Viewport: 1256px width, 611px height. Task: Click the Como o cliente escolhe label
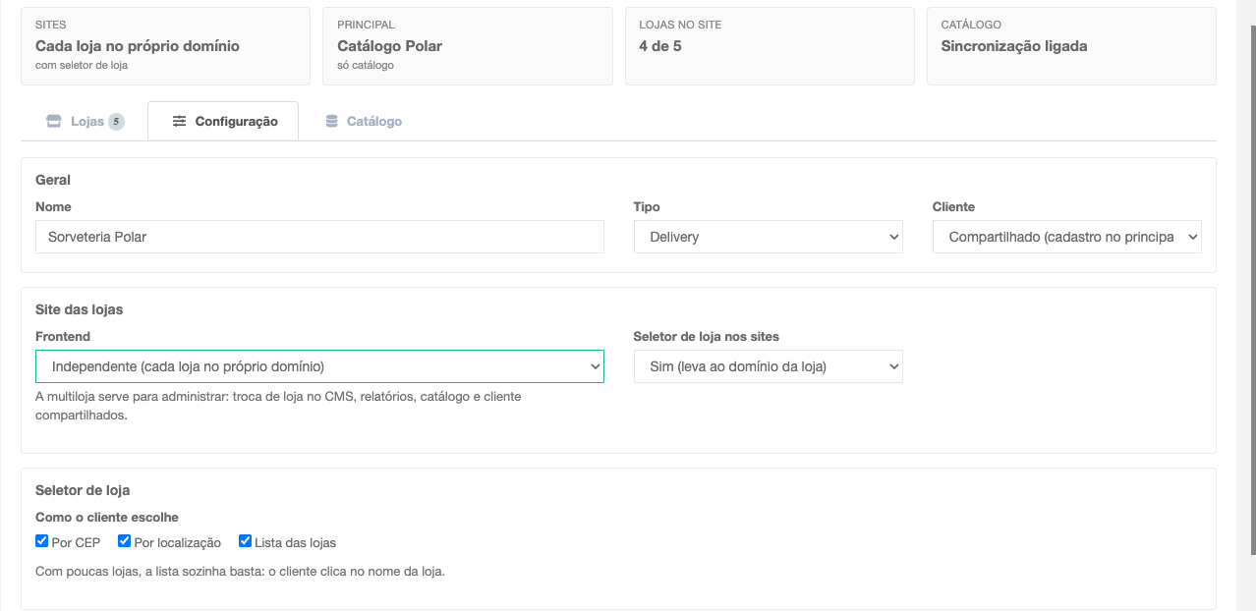click(x=107, y=517)
